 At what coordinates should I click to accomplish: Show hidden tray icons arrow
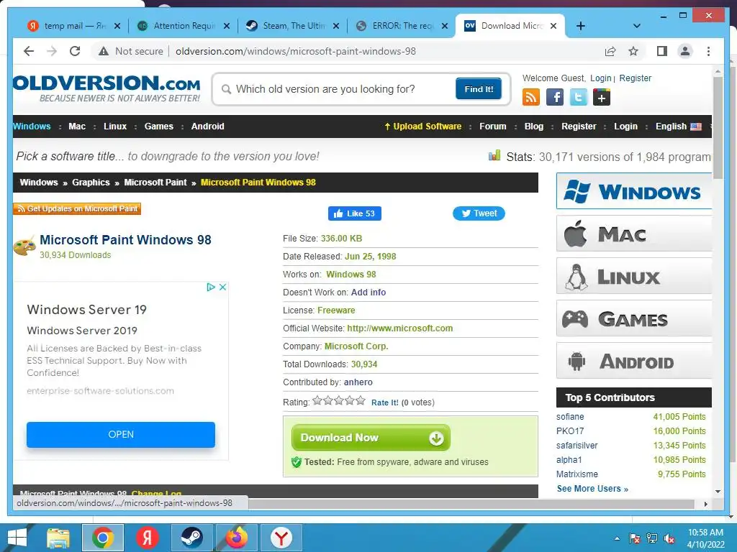pyautogui.click(x=617, y=538)
